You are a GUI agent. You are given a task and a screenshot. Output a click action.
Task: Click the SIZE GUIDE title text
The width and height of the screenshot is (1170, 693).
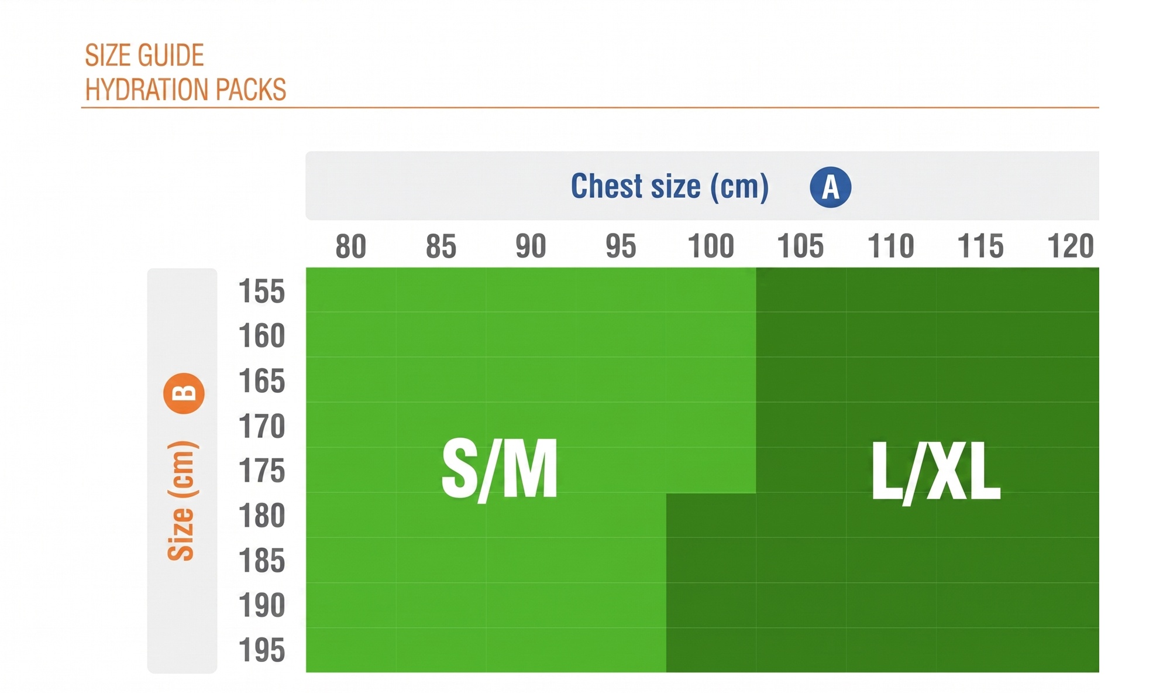tap(144, 56)
